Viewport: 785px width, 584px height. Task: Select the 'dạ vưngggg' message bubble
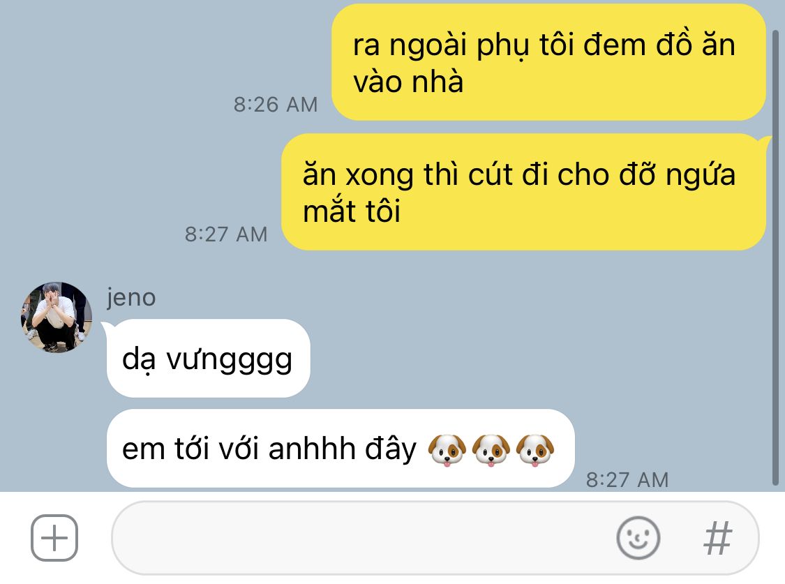(208, 359)
